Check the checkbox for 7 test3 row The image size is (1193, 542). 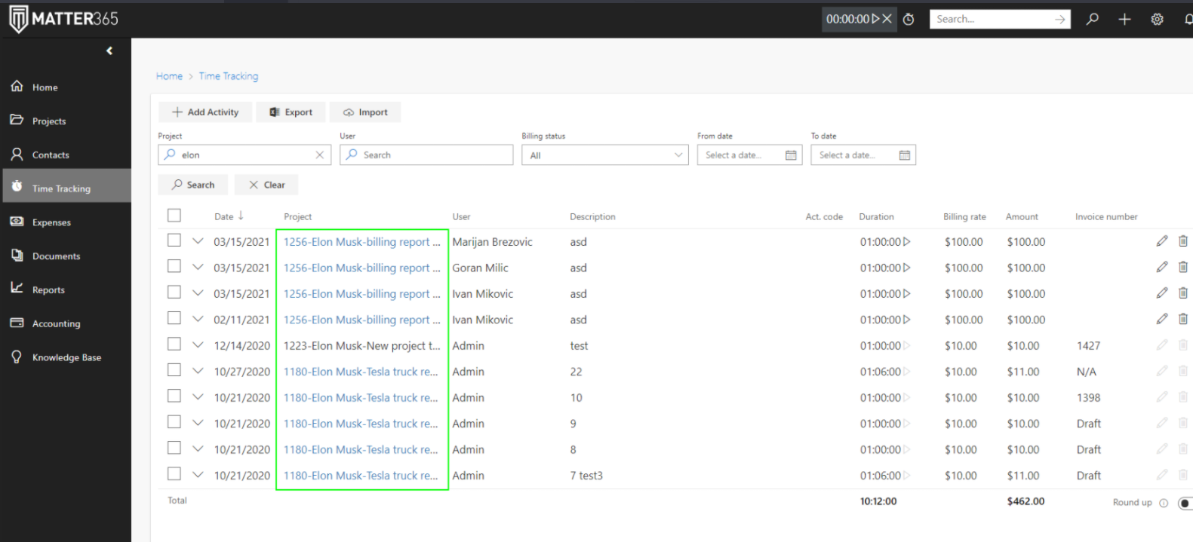174,474
